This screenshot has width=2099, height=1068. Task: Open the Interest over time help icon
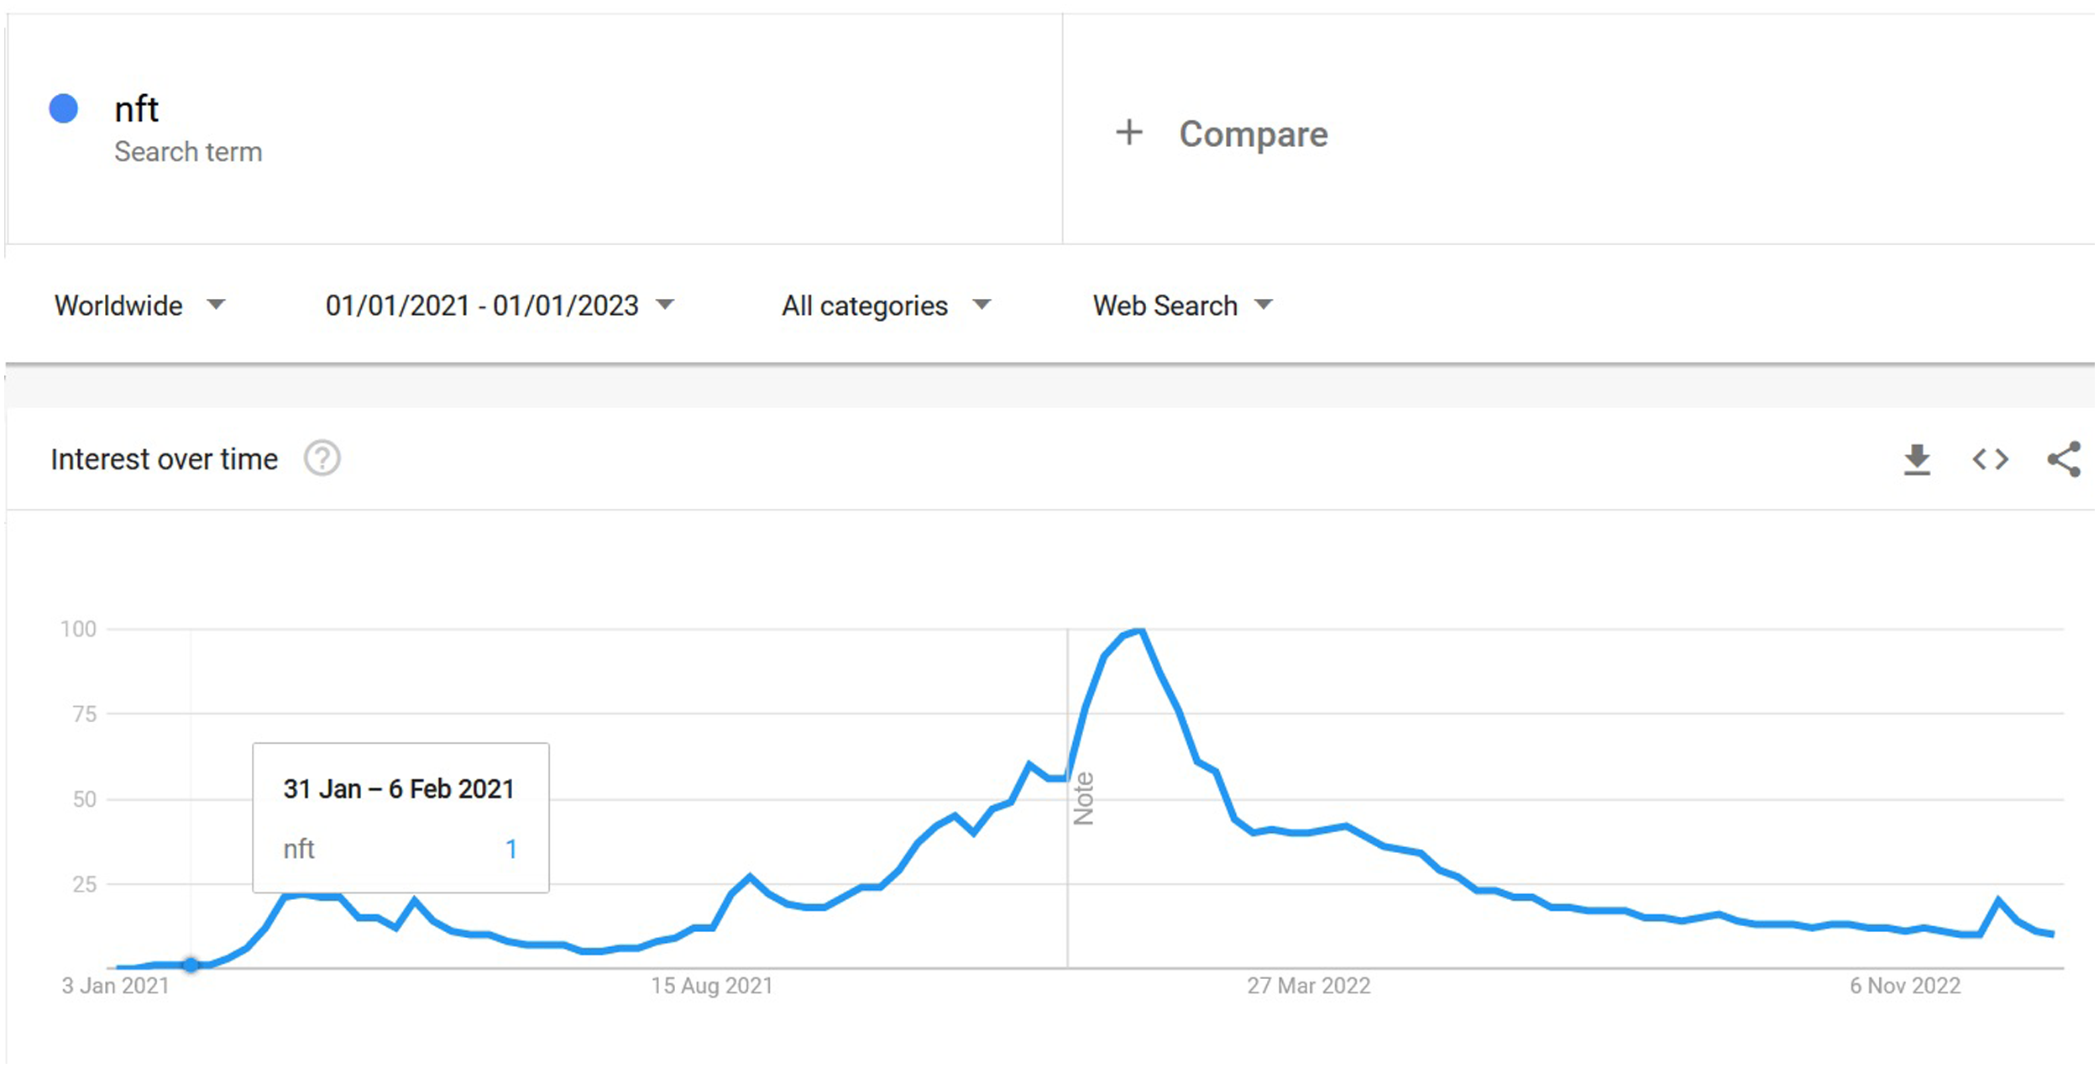point(322,458)
